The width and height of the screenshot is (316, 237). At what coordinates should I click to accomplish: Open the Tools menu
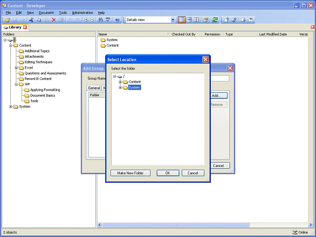[x=63, y=13]
